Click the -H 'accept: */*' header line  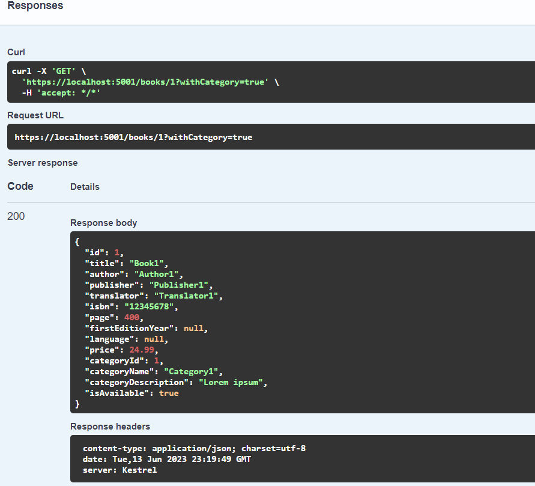pyautogui.click(x=61, y=93)
